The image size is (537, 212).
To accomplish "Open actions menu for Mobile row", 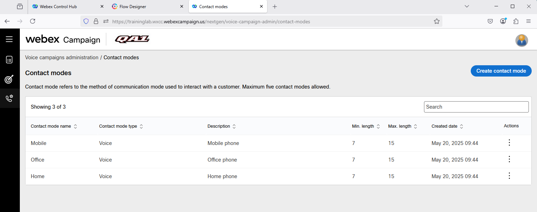I will (x=509, y=143).
